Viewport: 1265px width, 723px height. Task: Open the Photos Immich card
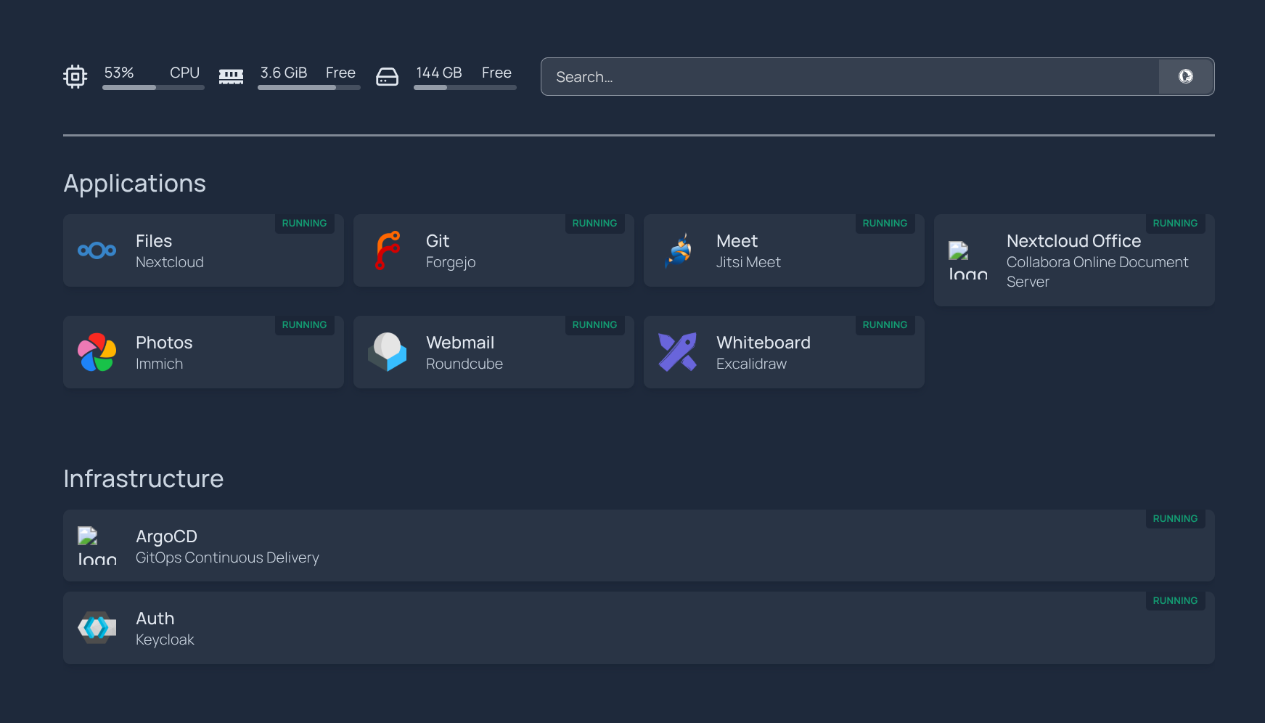tap(203, 352)
